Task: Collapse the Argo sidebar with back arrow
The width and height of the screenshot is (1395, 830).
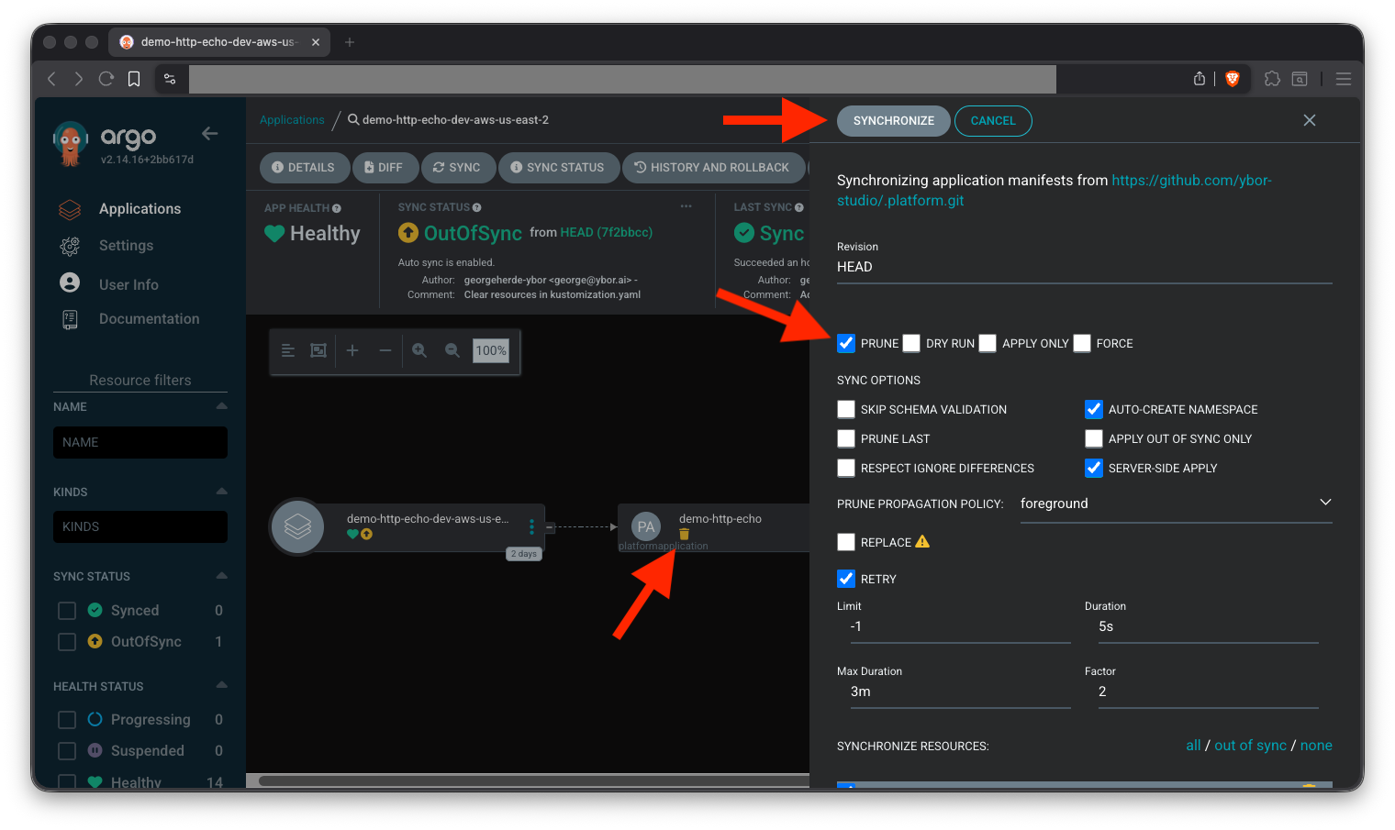Action: click(x=209, y=134)
